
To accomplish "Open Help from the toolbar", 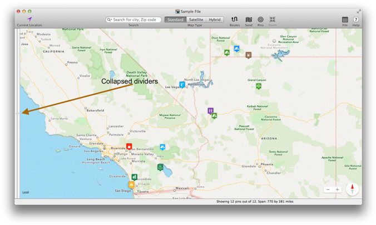I will (356, 19).
